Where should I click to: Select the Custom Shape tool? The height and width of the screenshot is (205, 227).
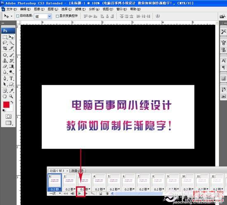click(x=11, y=84)
